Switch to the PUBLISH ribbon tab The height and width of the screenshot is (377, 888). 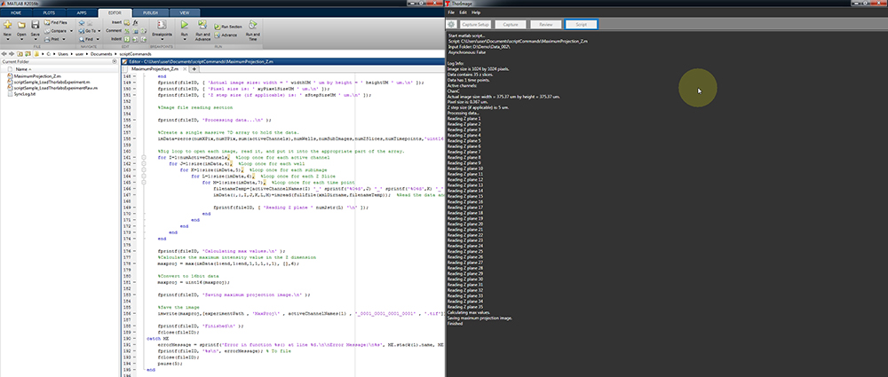(x=151, y=12)
